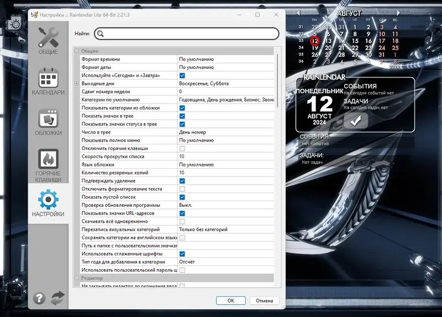Toggle Показать пустой список checkbox
The height and width of the screenshot is (317, 442).
point(182,197)
